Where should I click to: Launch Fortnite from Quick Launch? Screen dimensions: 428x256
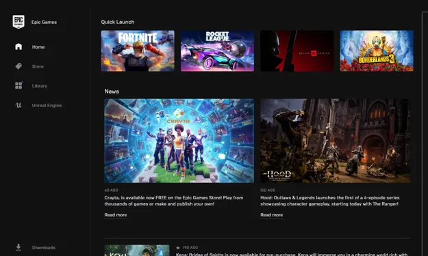pos(138,51)
